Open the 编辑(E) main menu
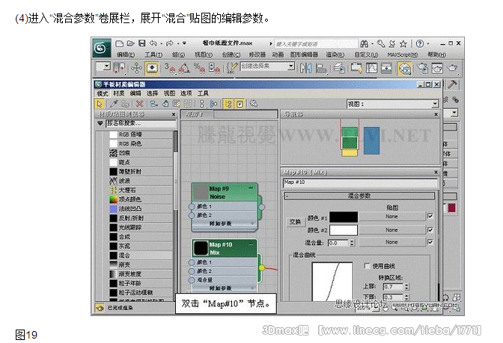The height and width of the screenshot is (343, 503). click(126, 55)
